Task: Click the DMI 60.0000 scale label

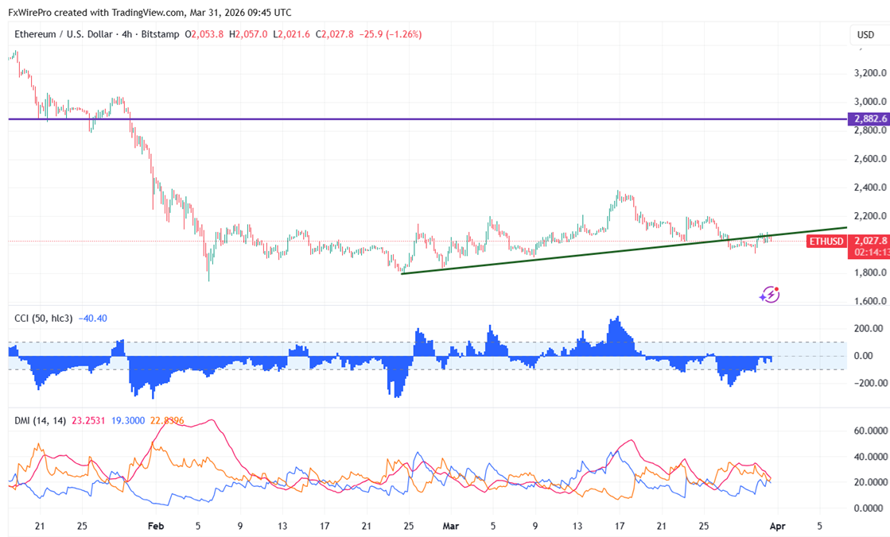Action: point(871,431)
